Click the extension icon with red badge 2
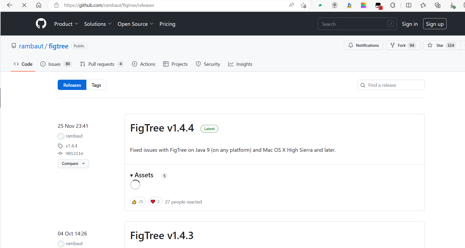The height and width of the screenshot is (248, 465). point(378,6)
